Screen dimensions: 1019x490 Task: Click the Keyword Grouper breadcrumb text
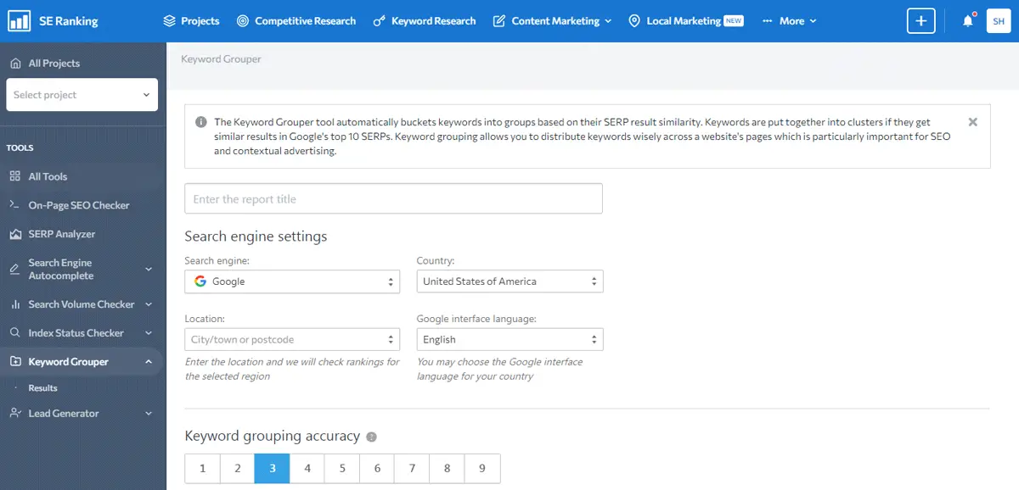(x=221, y=59)
